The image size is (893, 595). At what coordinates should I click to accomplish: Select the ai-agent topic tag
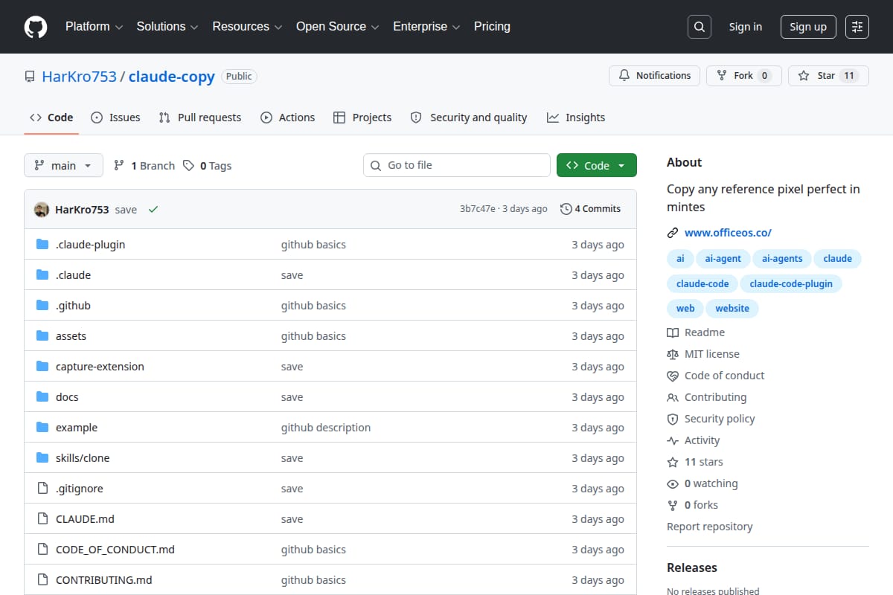tap(723, 259)
